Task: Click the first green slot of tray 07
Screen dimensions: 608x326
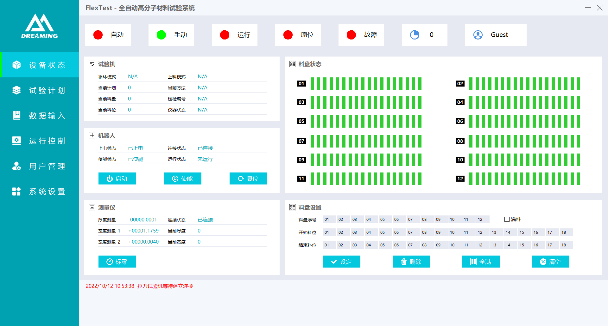Action: point(312,141)
